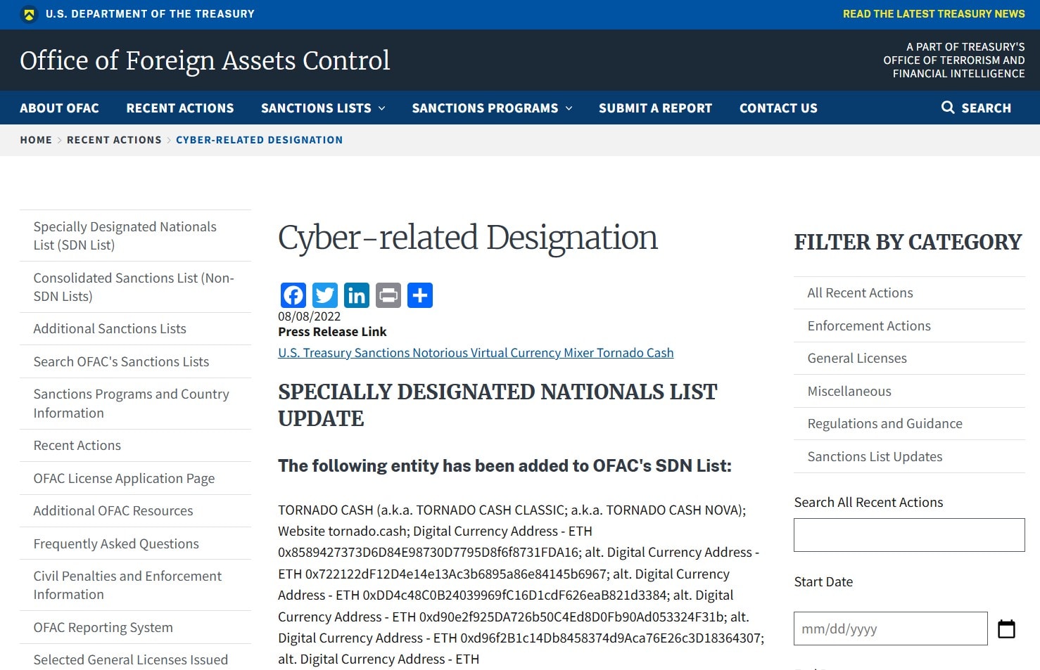Go to Submit a Report
This screenshot has height=670, width=1040.
pos(655,108)
